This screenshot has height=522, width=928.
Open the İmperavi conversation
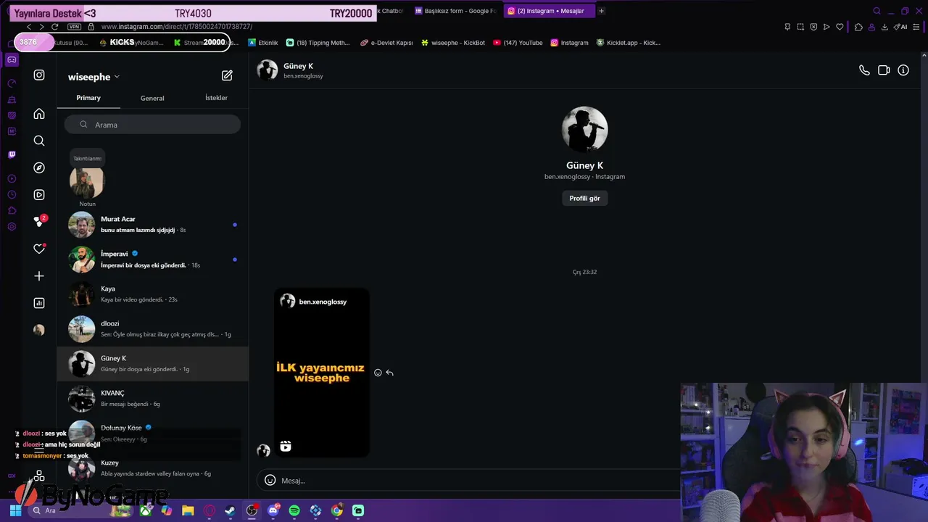(x=152, y=259)
